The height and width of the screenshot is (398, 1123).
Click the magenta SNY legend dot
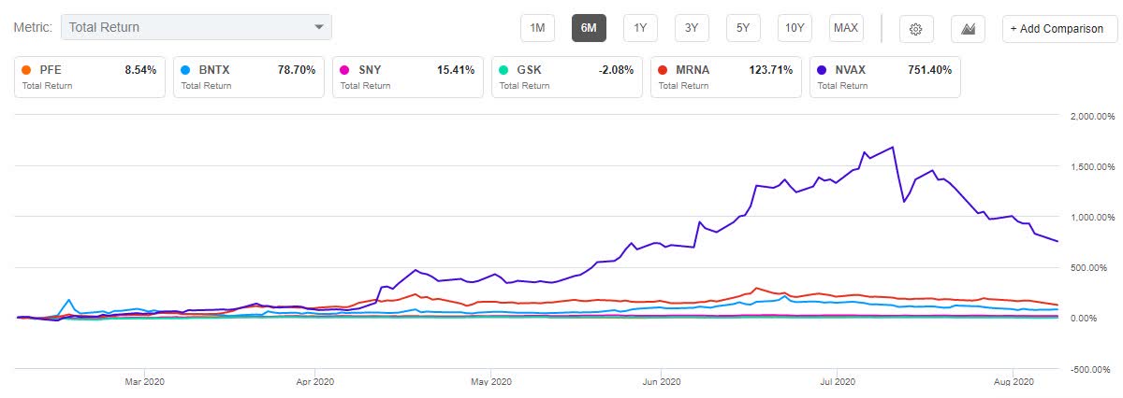click(x=344, y=70)
